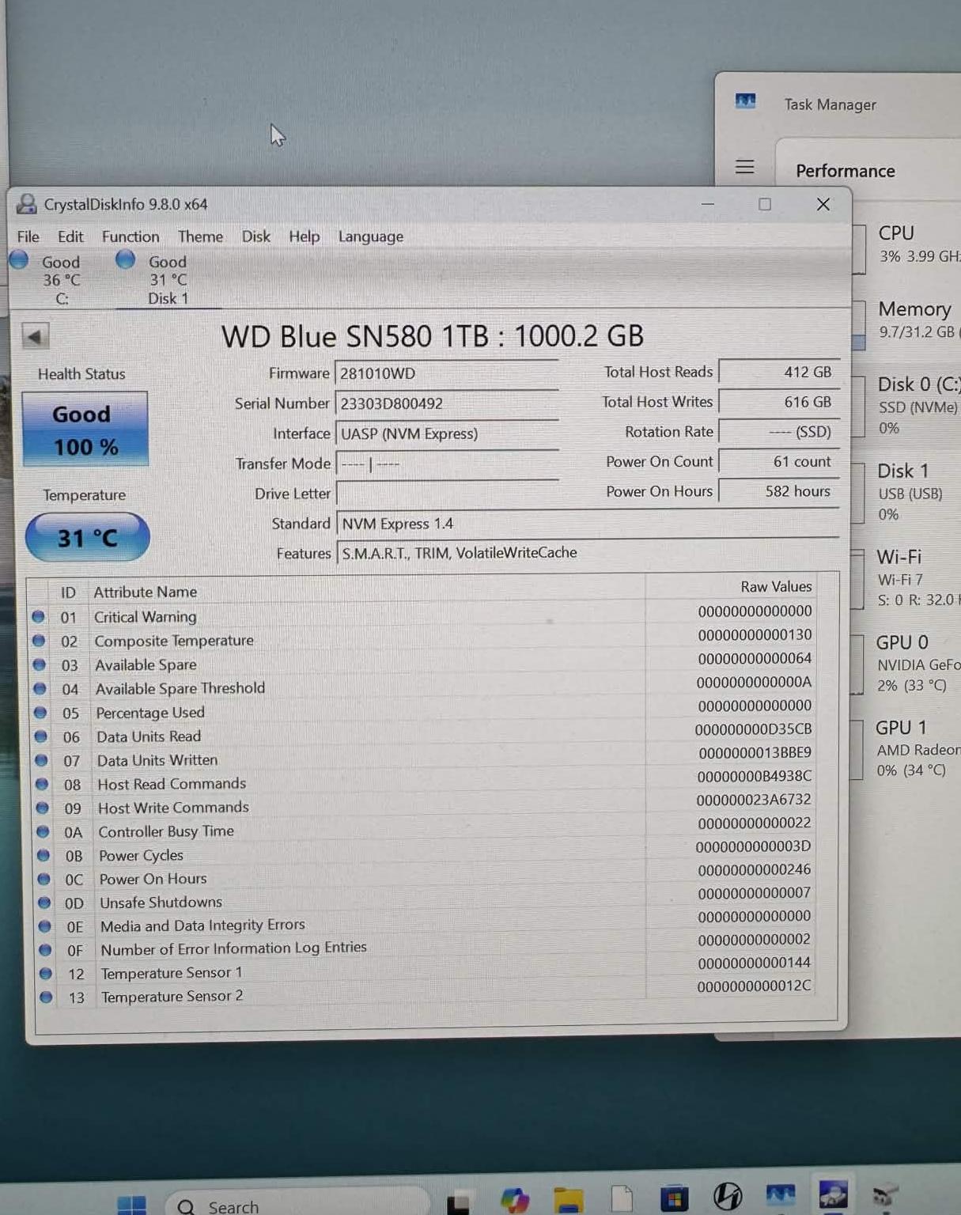The width and height of the screenshot is (961, 1215).
Task: Click the ID column header
Action: tap(68, 592)
